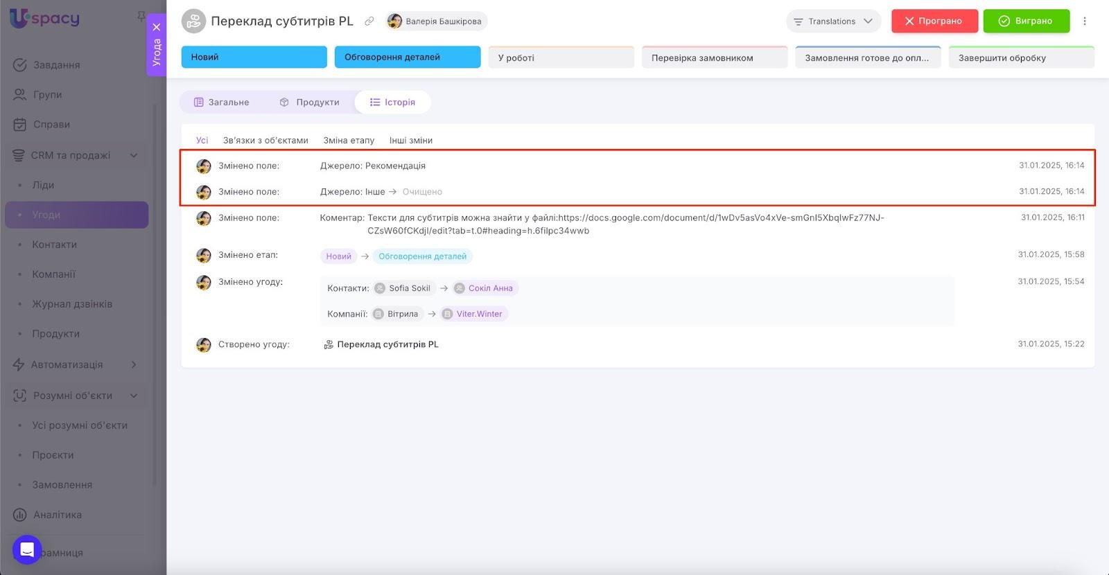Open the deal avatar icon beside title

194,21
